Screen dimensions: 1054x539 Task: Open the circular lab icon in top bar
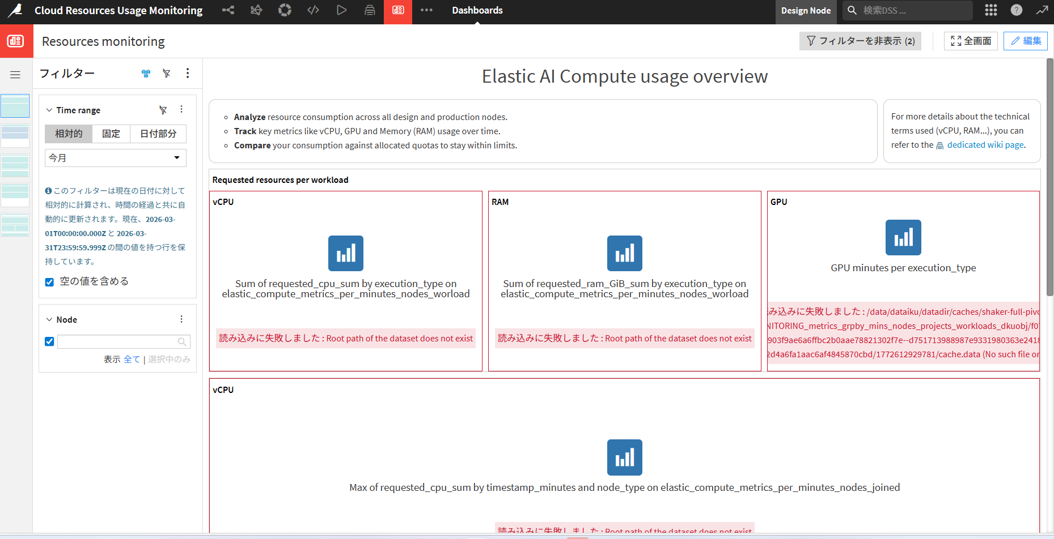(285, 10)
